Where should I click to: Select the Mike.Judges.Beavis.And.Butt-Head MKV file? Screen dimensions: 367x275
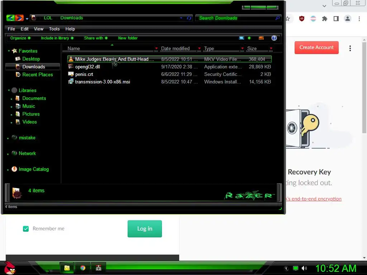(x=169, y=59)
